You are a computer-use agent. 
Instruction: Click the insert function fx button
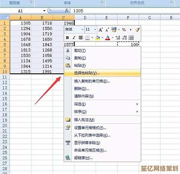pos(67,11)
